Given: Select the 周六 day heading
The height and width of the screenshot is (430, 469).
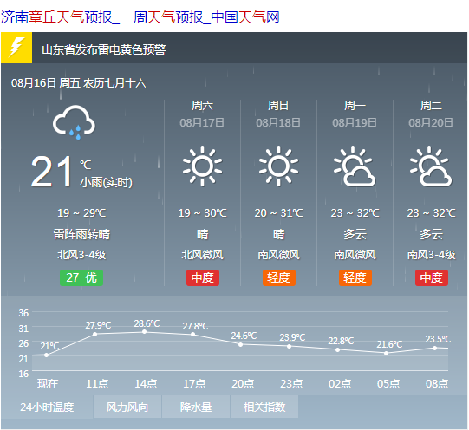Looking at the screenshot, I should point(203,105).
